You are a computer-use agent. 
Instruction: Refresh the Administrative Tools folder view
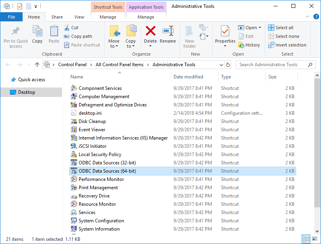(228, 65)
